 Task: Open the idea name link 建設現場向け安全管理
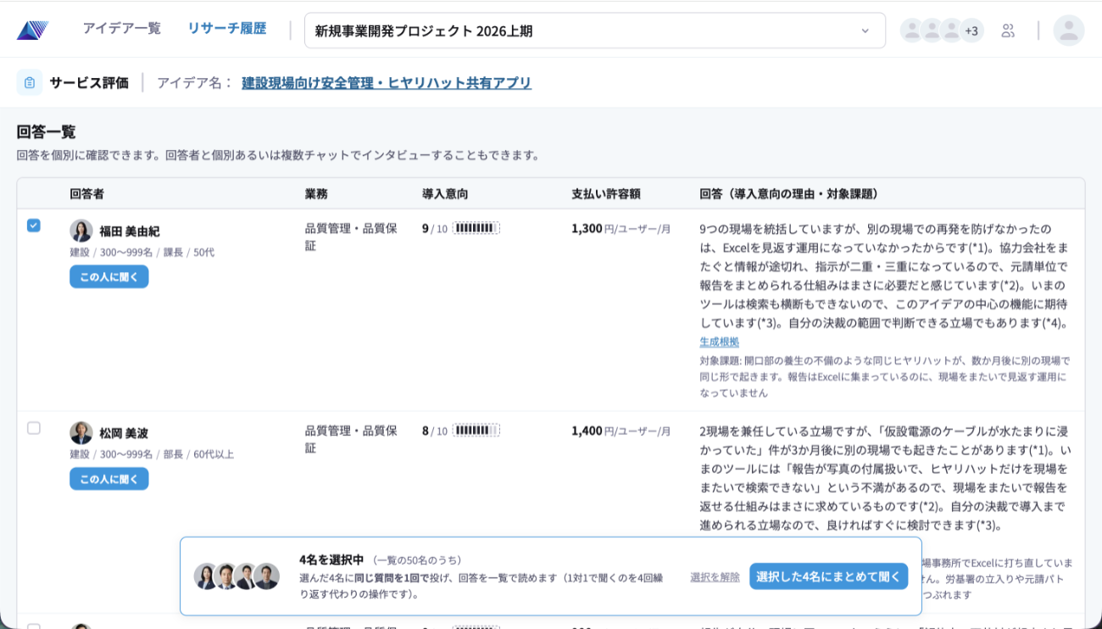[x=387, y=83]
